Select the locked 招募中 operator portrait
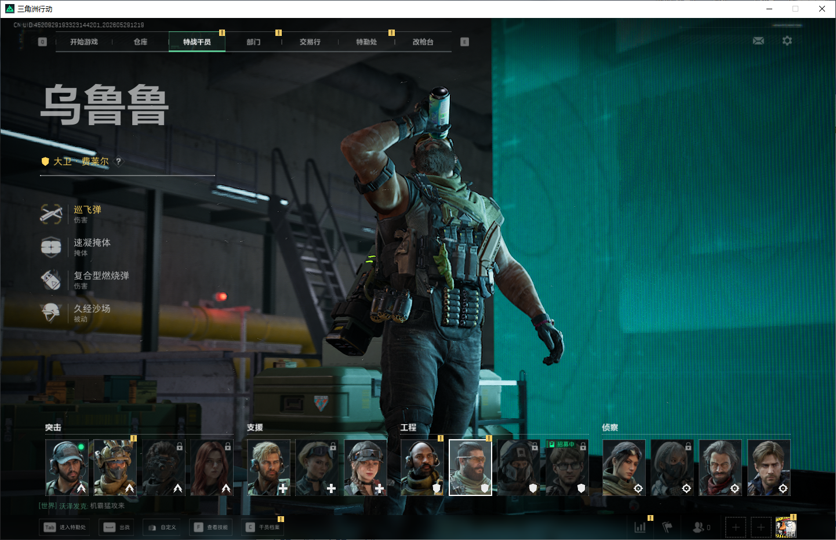 click(x=567, y=468)
